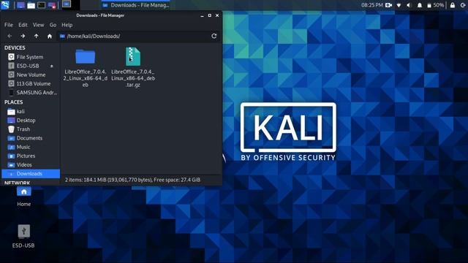Maximize the File Manager window
The width and height of the screenshot is (468, 263).
coord(210,15)
